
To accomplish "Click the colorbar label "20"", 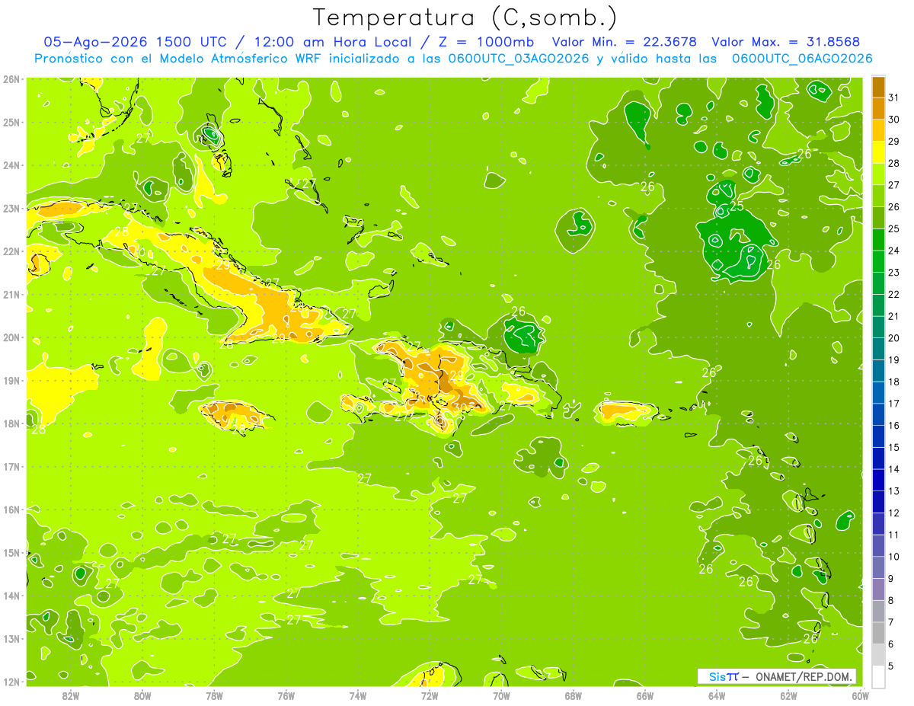I will [895, 338].
